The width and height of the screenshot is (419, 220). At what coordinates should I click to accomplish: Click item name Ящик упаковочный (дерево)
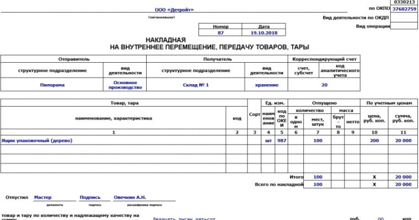click(37, 141)
